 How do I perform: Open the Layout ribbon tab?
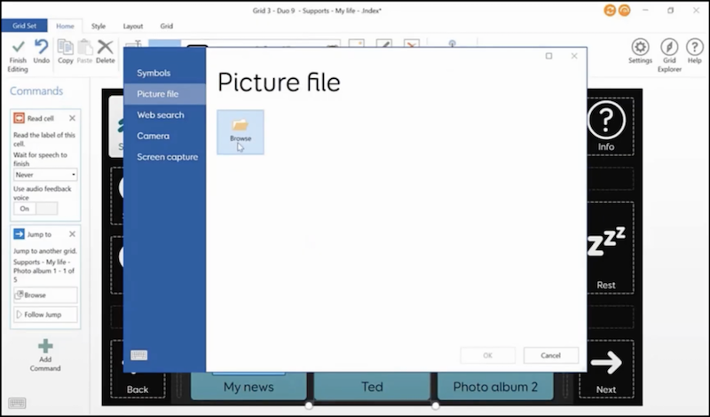click(132, 27)
